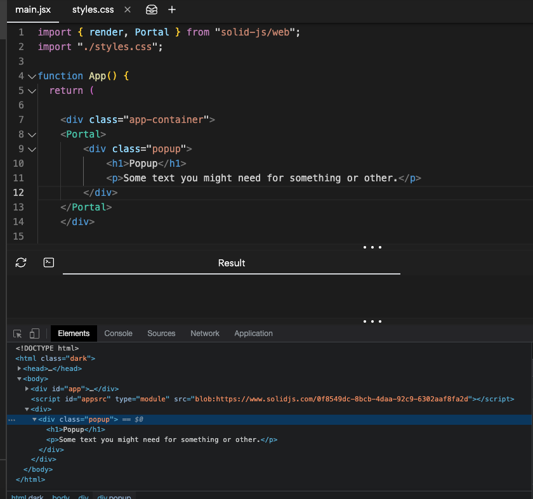Viewport: 533px width, 499px height.
Task: Collapse the div class="popup" node
Action: tap(34, 420)
